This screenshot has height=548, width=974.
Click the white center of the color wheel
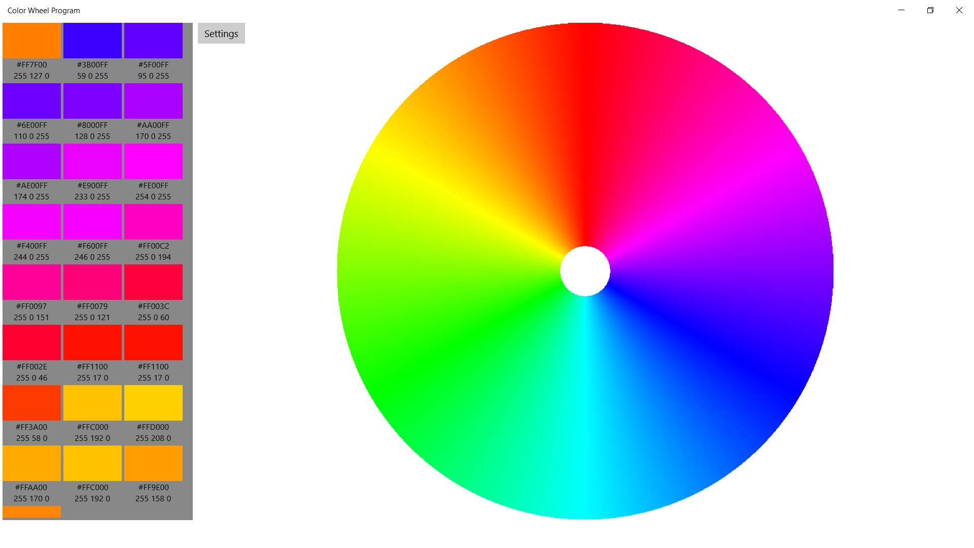tap(585, 271)
